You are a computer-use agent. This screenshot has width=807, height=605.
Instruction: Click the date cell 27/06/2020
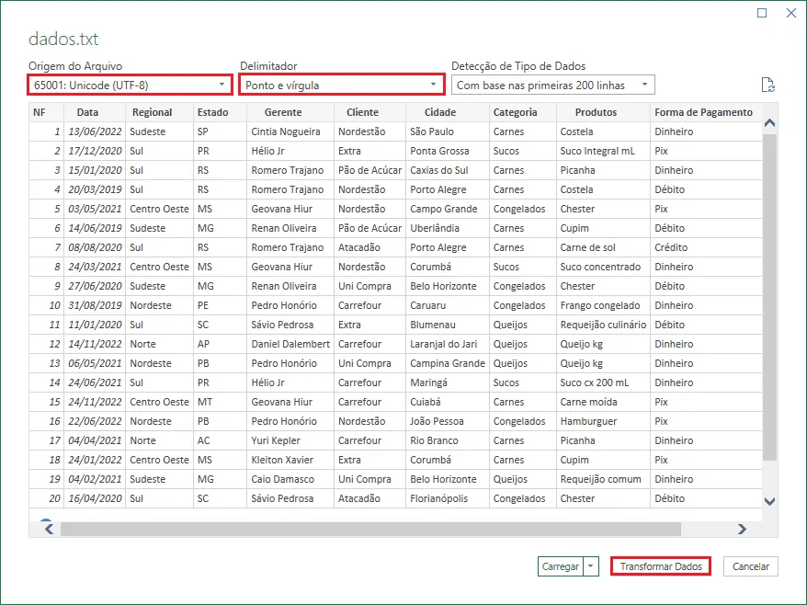tap(95, 286)
